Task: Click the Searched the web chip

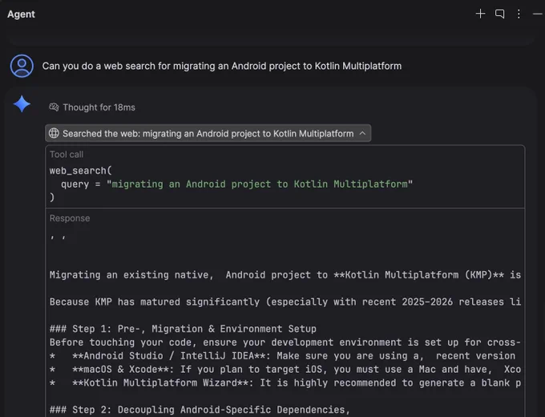Action: click(208, 133)
